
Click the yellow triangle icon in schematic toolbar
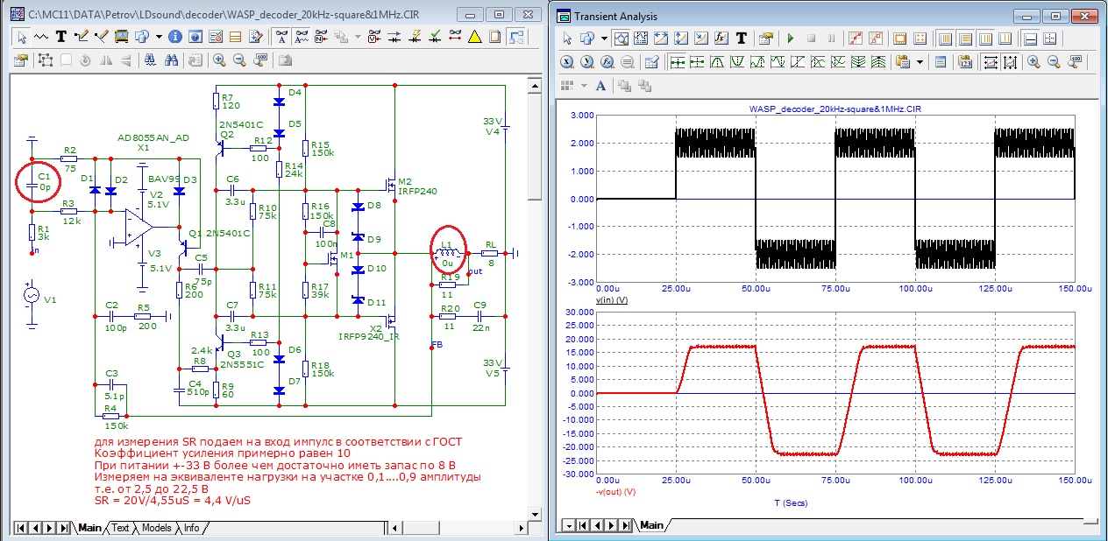pos(474,37)
